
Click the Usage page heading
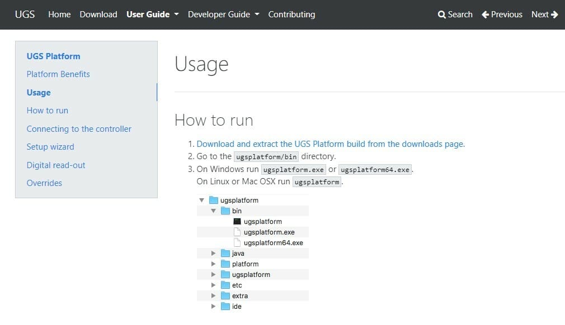(201, 65)
